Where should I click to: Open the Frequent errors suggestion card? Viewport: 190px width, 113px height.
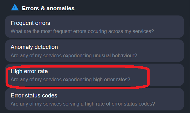tap(95, 27)
